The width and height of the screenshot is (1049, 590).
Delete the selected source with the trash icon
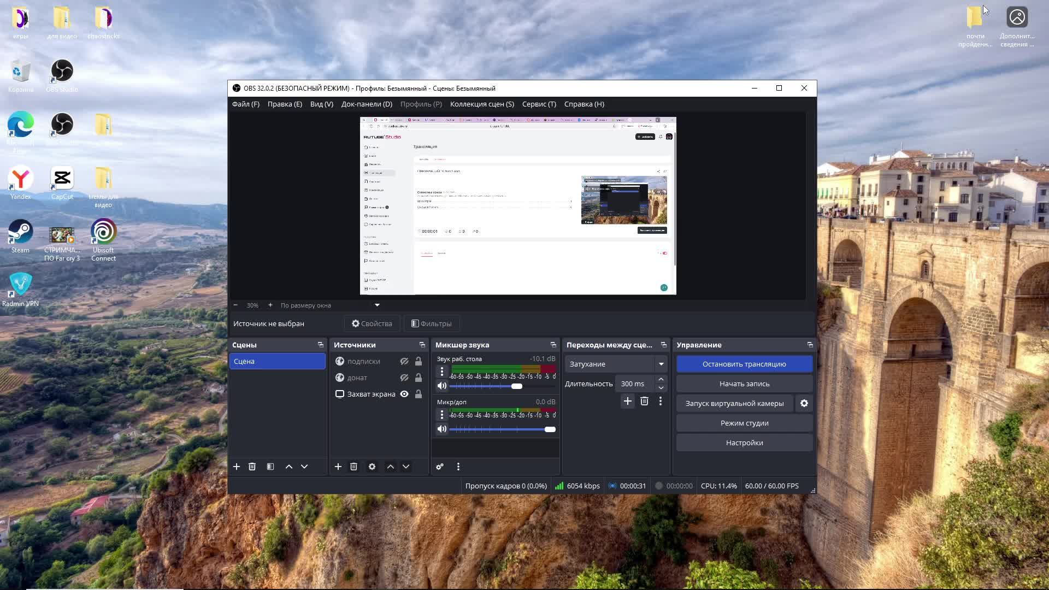(x=353, y=467)
